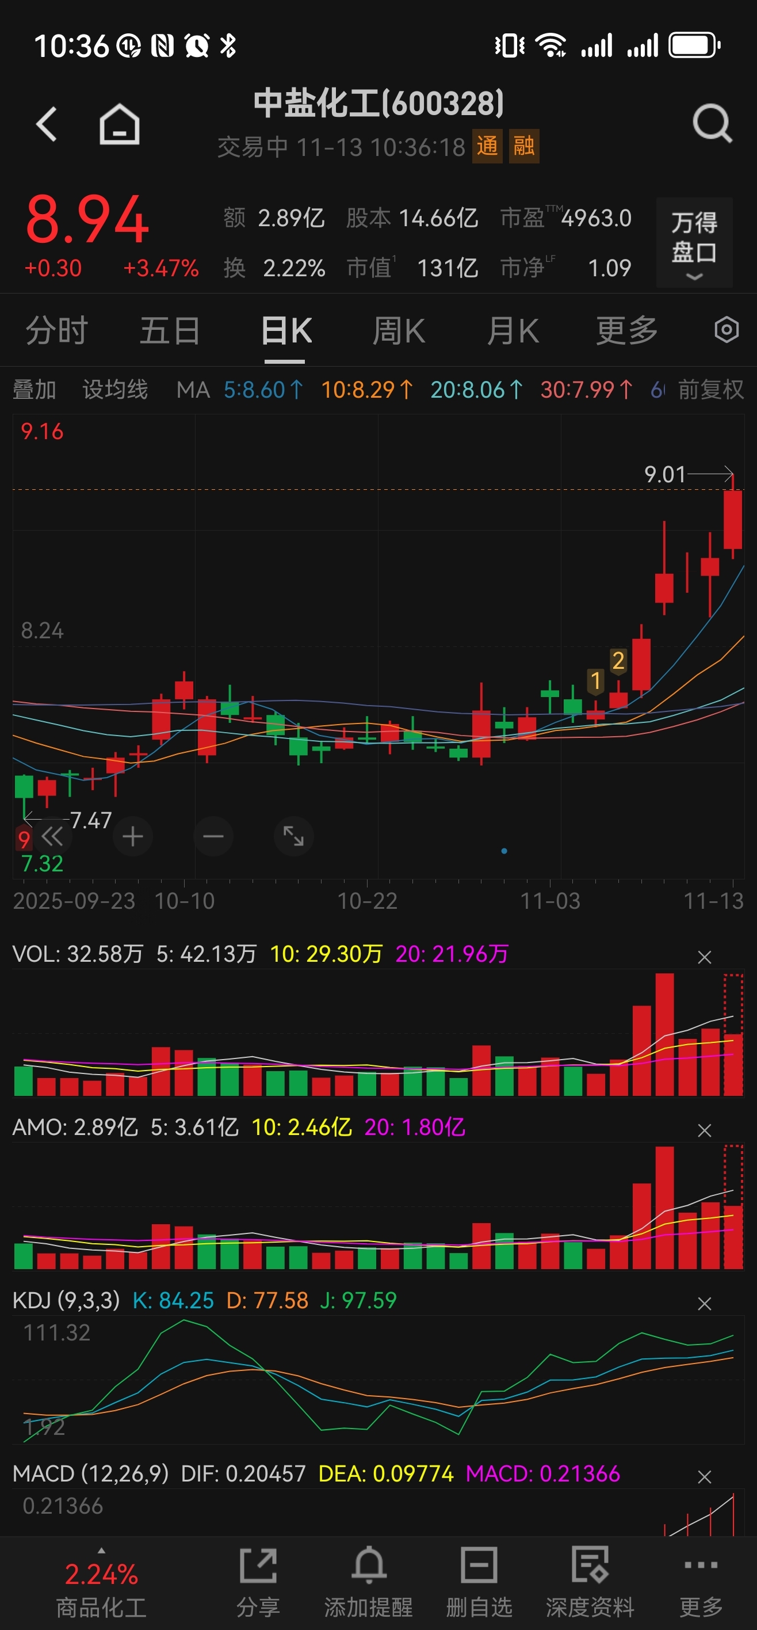Image resolution: width=757 pixels, height=1630 pixels.
Task: Tap the 分享 share icon
Action: click(258, 1566)
